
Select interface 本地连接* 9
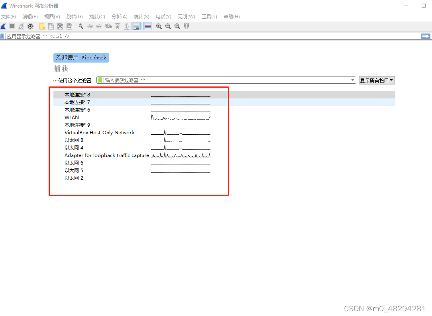pos(224,125)
